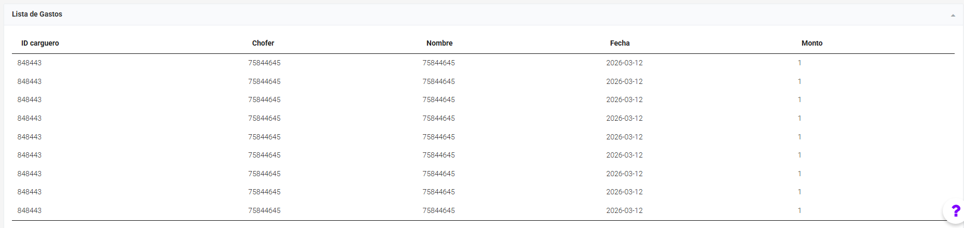Click the Monto value in the sixth row
964x228 pixels.
point(800,155)
